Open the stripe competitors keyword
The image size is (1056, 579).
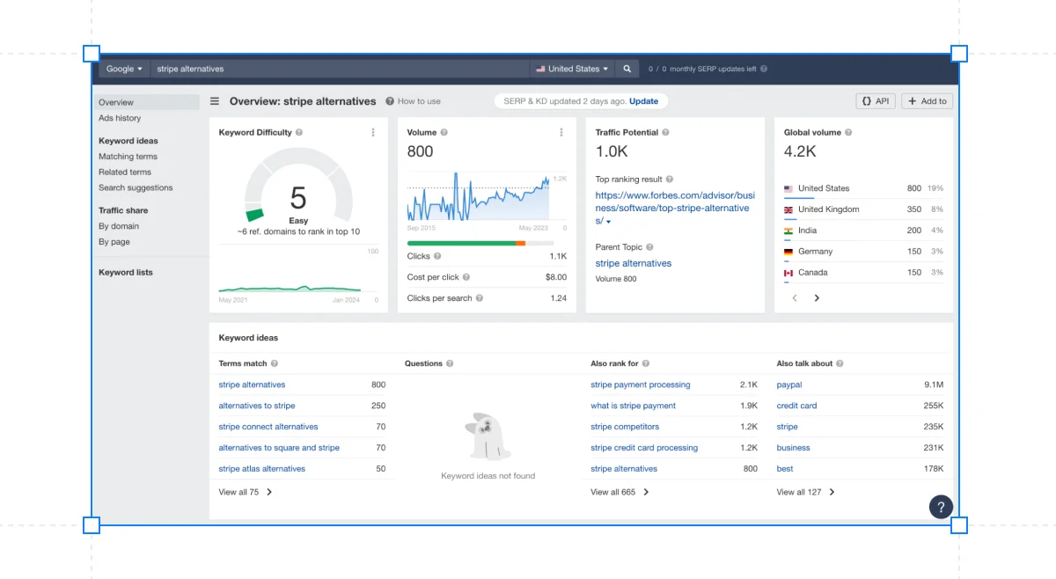625,427
